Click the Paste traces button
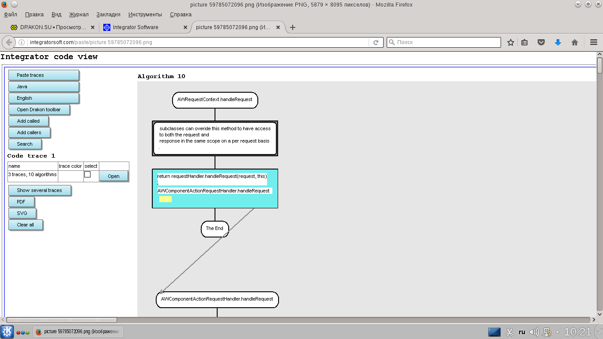 [44, 75]
